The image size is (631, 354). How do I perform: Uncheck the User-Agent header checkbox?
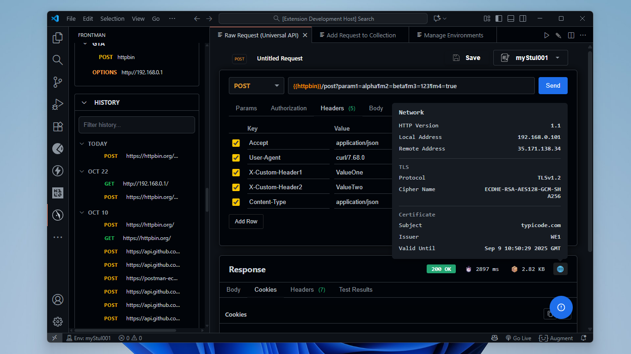(x=236, y=158)
